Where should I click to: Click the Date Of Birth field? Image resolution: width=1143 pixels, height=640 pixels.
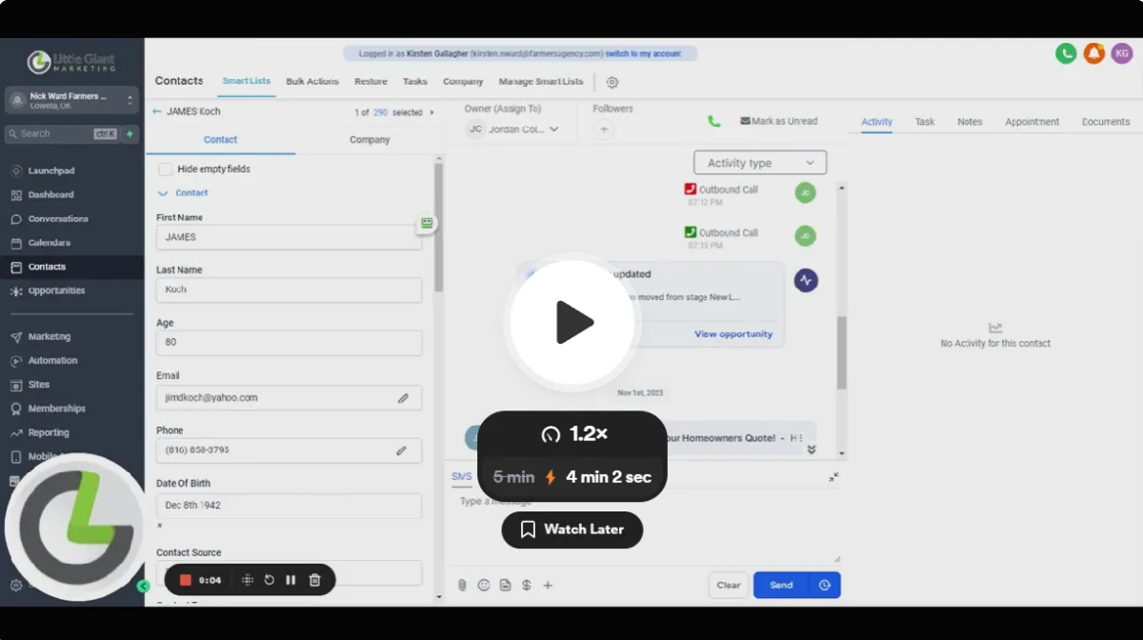coord(289,506)
